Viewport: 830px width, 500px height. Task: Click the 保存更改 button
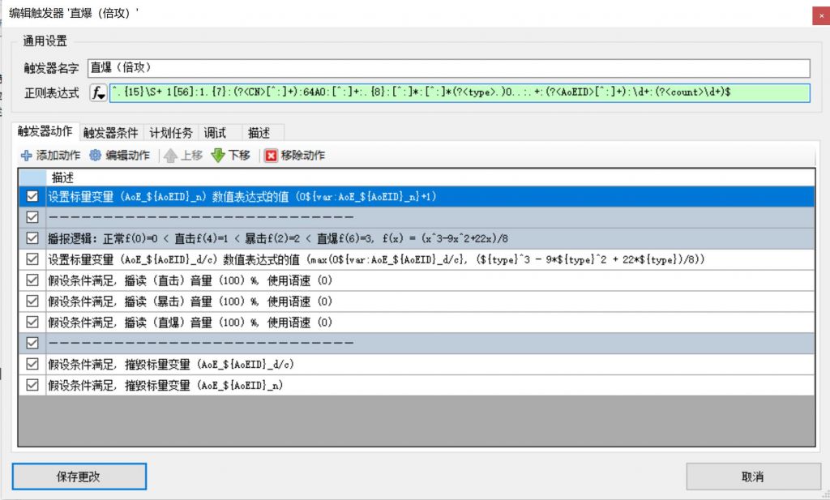(x=79, y=476)
